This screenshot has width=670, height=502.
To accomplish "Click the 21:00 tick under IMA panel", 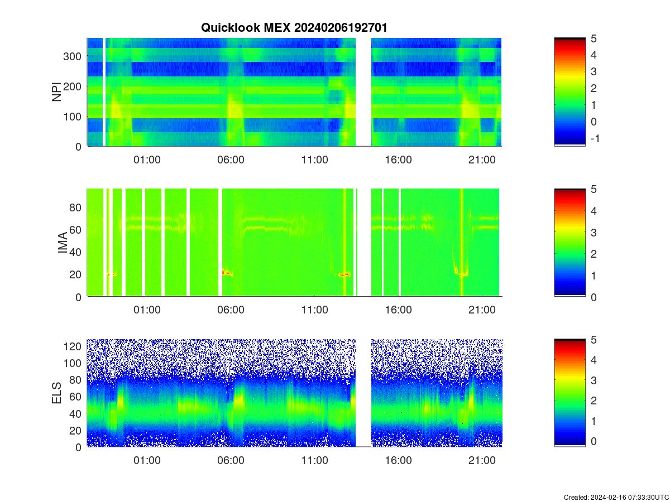I will coord(482,310).
